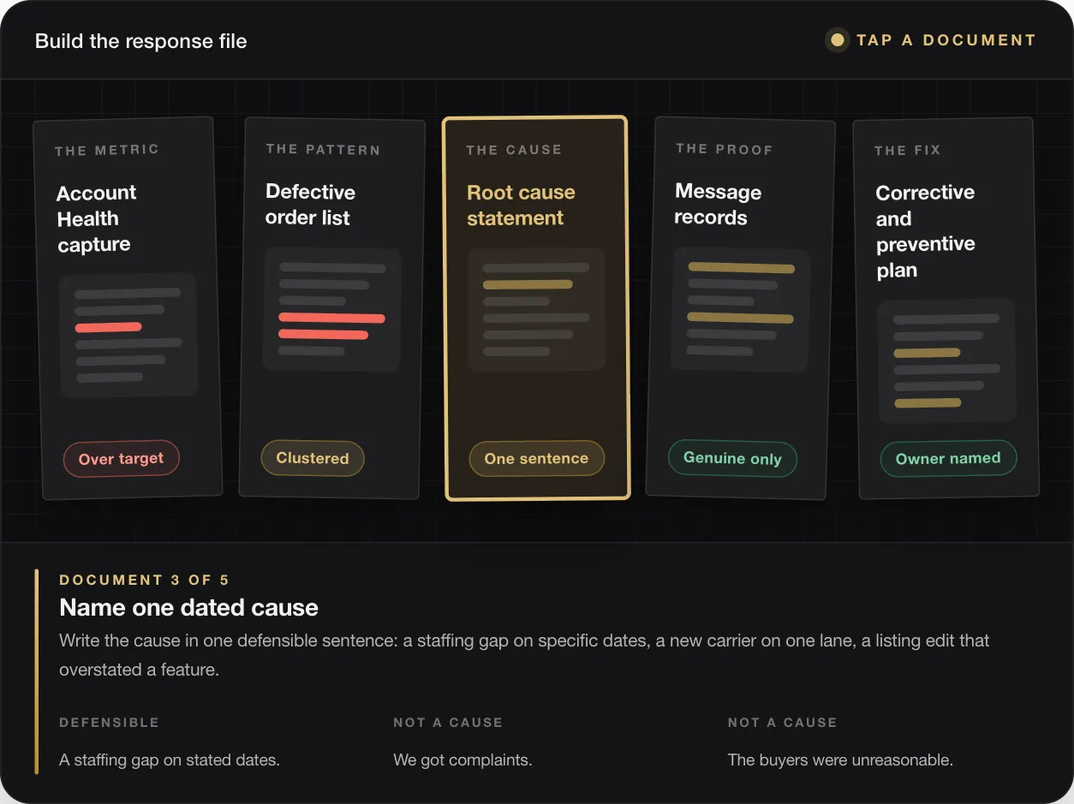Click the Clustered badge
1074x804 pixels.
point(313,458)
